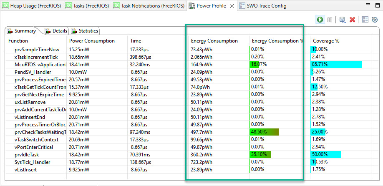Click the gauge icon in the toolbar
The width and height of the screenshot is (383, 186).
(x=375, y=20)
